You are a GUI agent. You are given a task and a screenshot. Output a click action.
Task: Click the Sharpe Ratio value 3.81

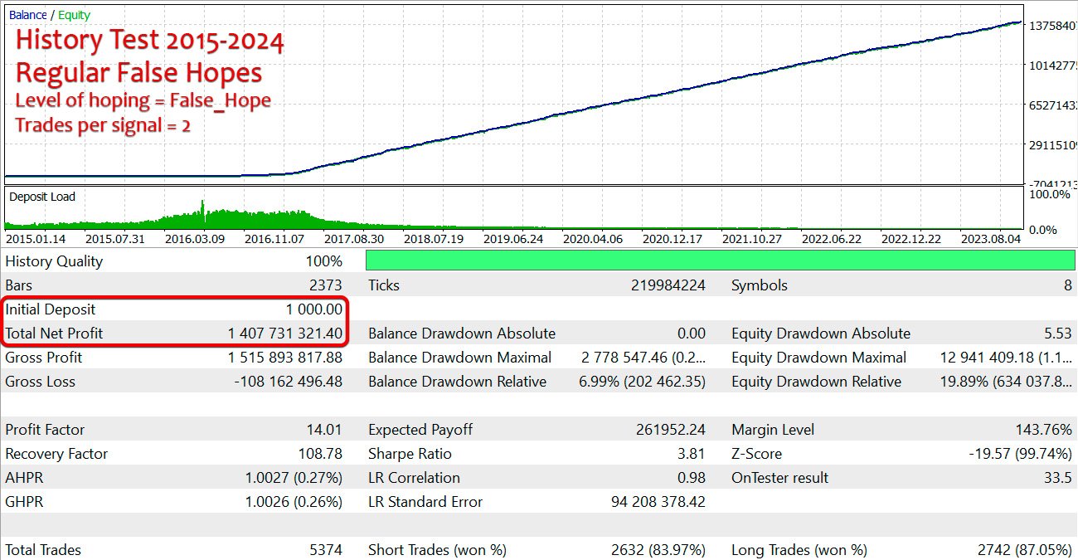690,454
